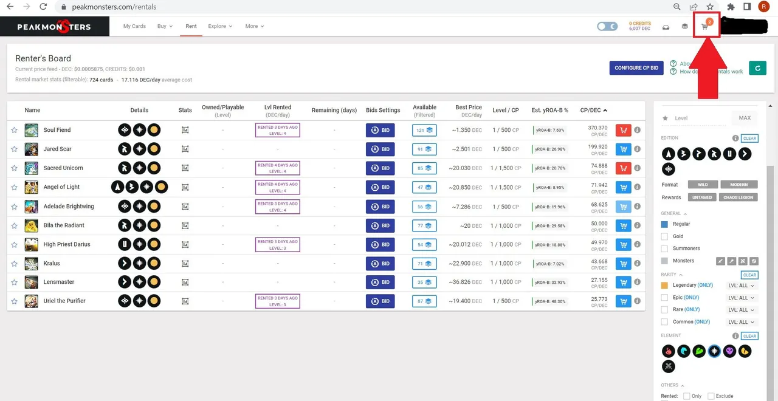778x401 pixels.
Task: Select the Alpha edition filter icon
Action: (x=669, y=154)
